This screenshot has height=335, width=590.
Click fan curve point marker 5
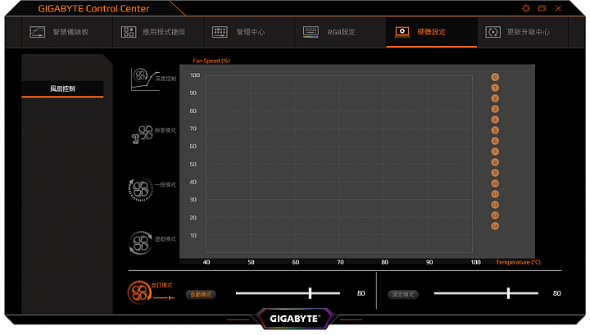(495, 130)
